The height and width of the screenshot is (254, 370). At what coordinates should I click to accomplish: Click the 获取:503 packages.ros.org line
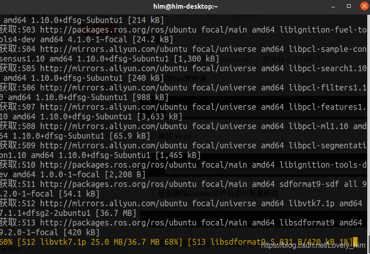point(183,30)
